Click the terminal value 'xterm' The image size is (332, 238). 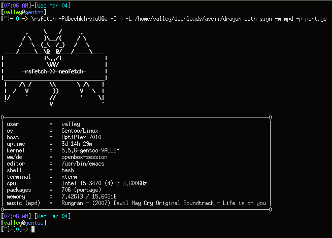[x=69, y=177]
